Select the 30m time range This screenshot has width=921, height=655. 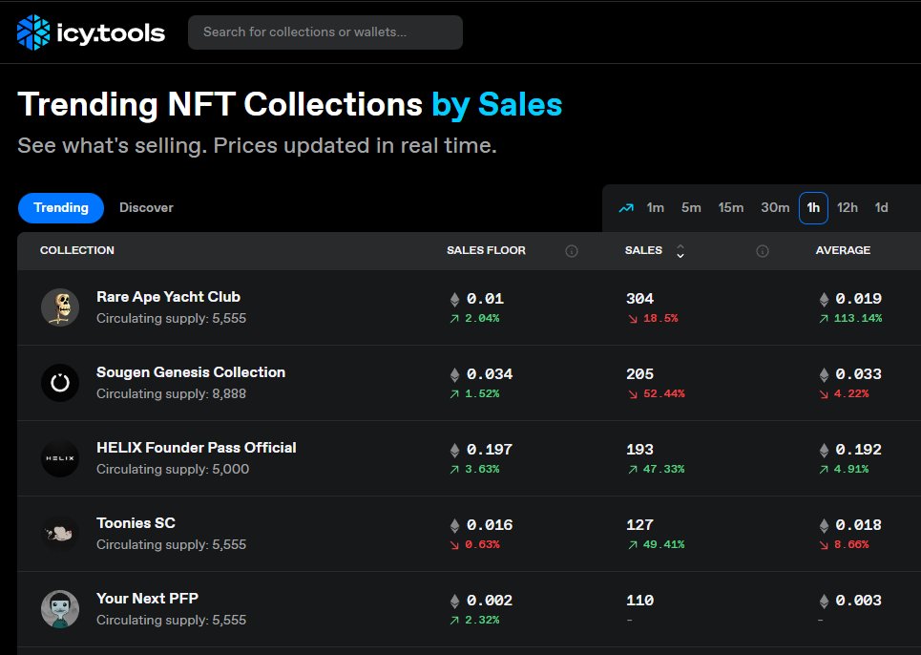(775, 208)
